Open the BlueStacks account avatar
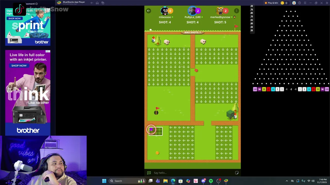Viewport: 330px width, 185px height. [294, 3]
